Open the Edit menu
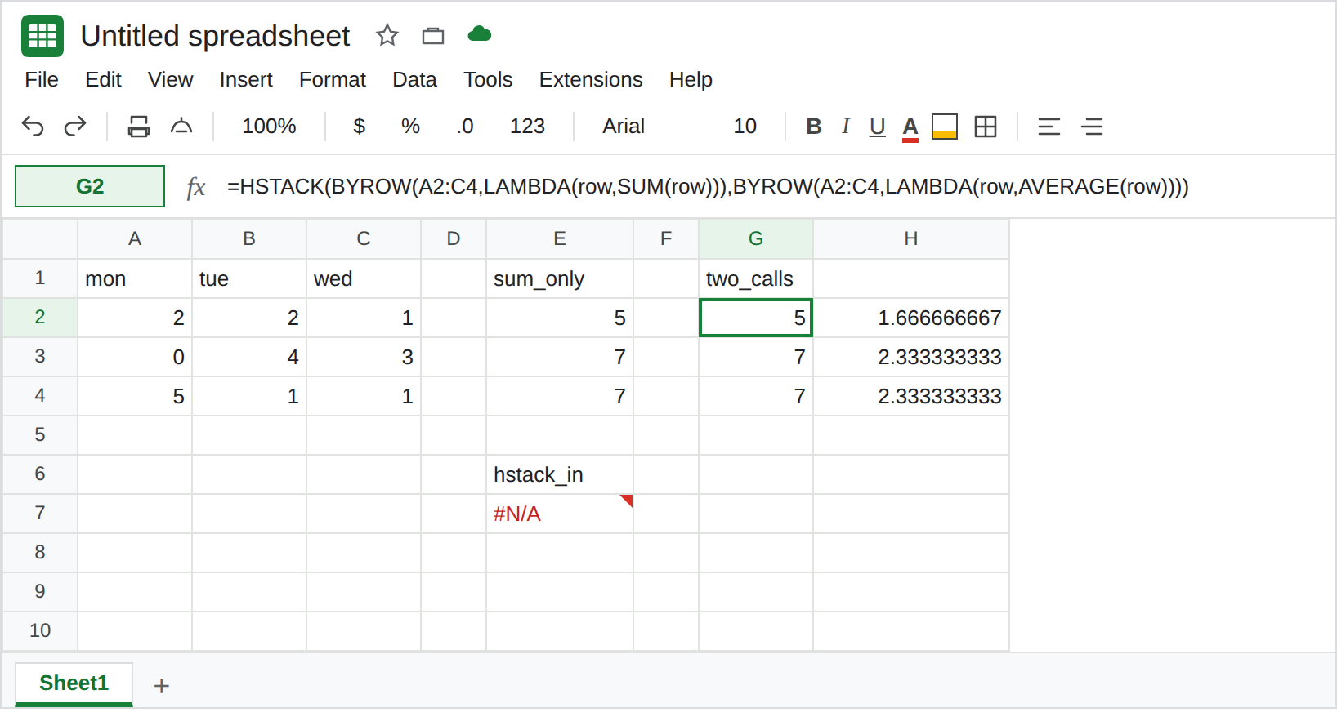The image size is (1337, 712). 103,79
